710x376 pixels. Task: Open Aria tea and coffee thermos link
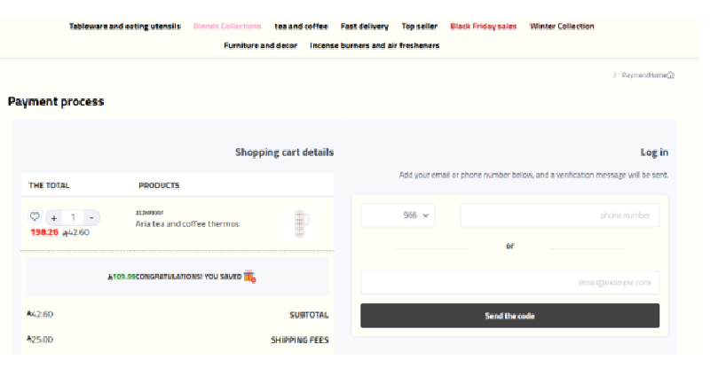(x=187, y=224)
